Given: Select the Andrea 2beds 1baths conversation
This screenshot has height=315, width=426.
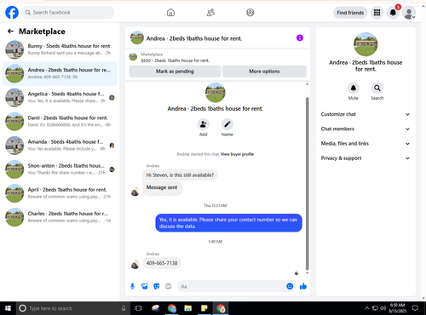Looking at the screenshot, I should [x=60, y=73].
